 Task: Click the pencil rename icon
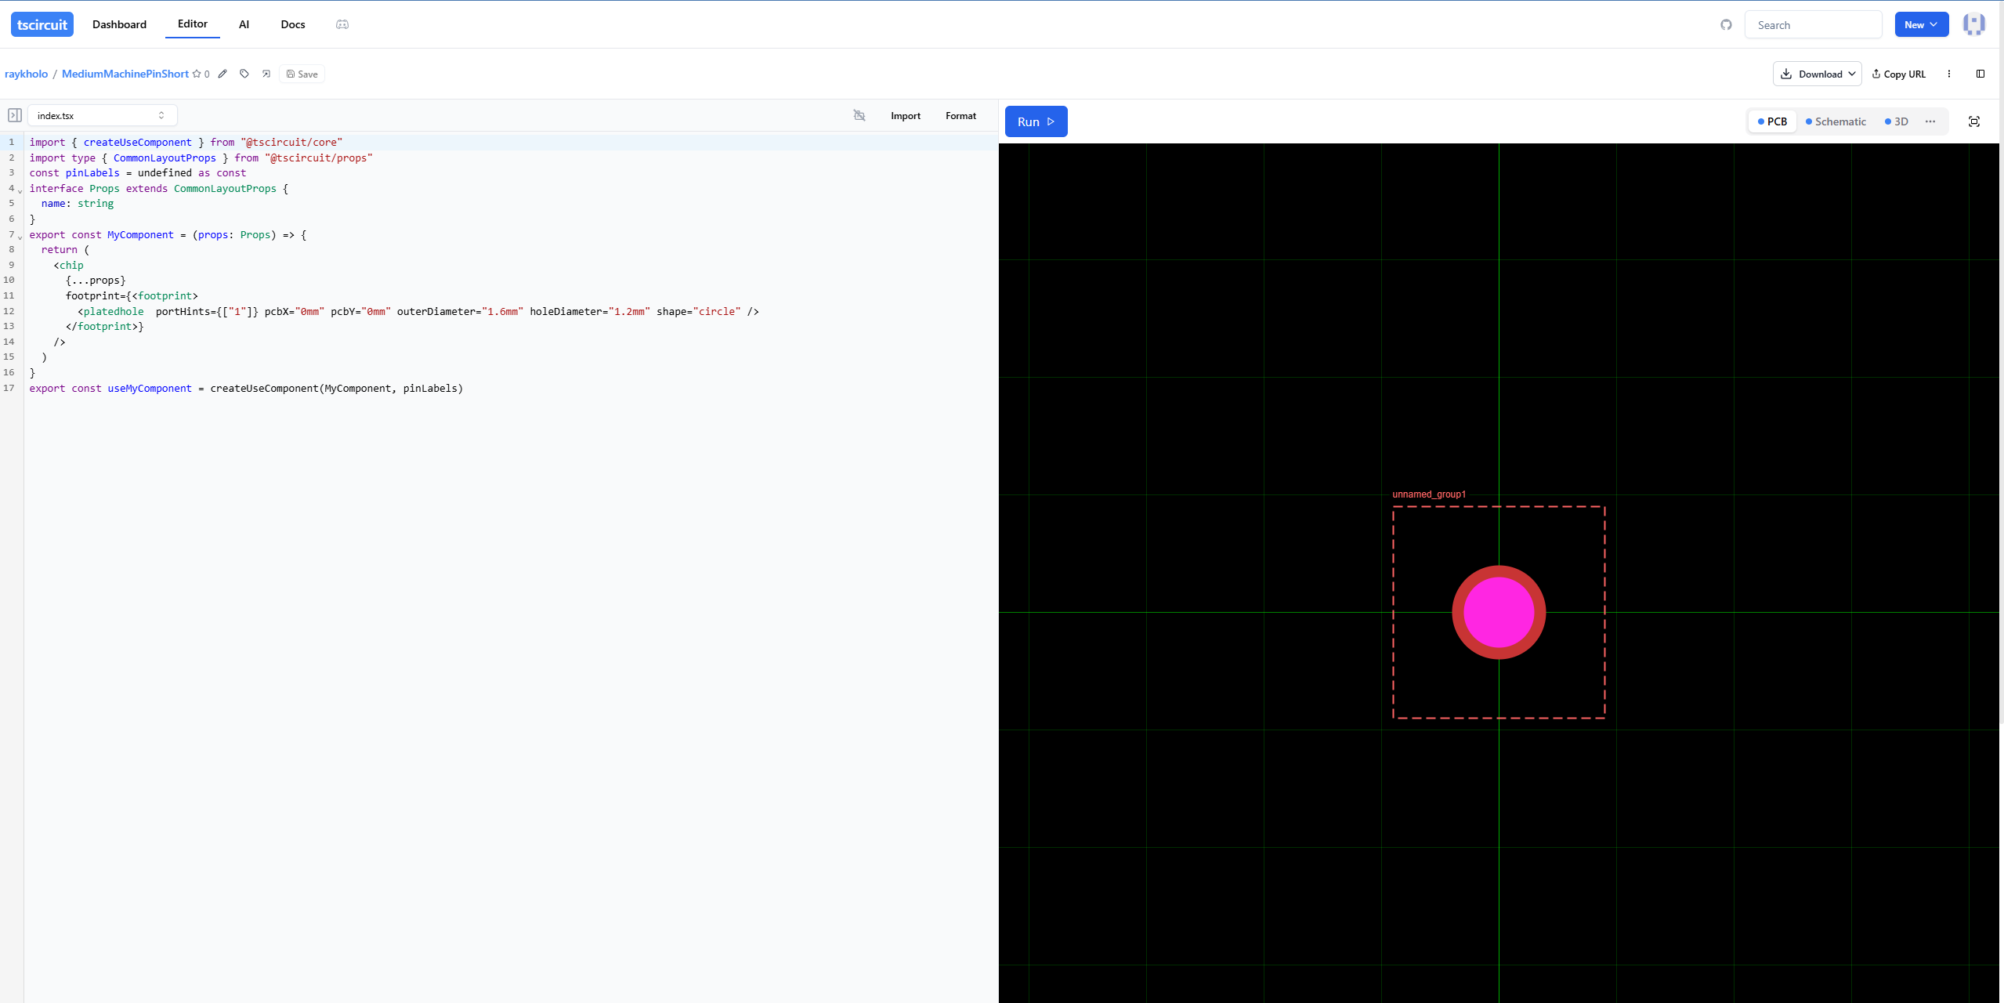point(222,74)
